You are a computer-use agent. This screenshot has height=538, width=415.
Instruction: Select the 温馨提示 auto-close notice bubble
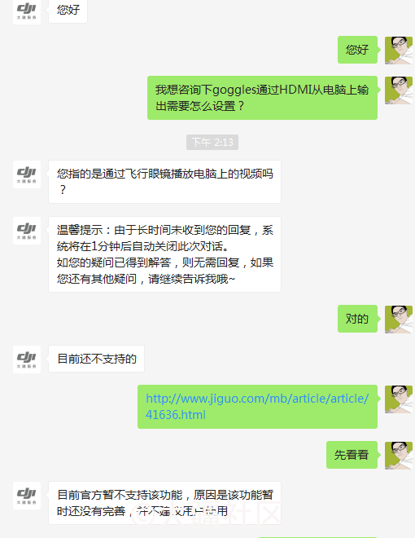(164, 254)
